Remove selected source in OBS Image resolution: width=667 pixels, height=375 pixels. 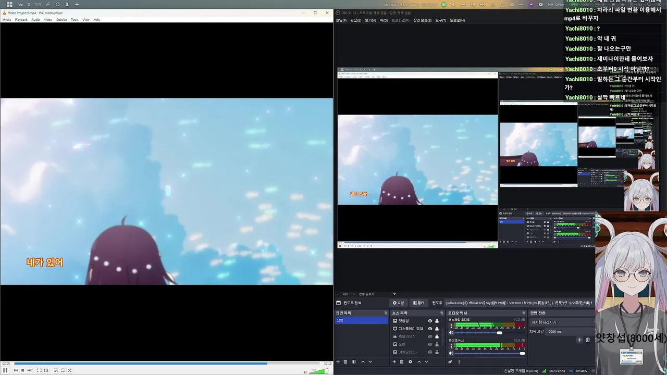tap(402, 362)
